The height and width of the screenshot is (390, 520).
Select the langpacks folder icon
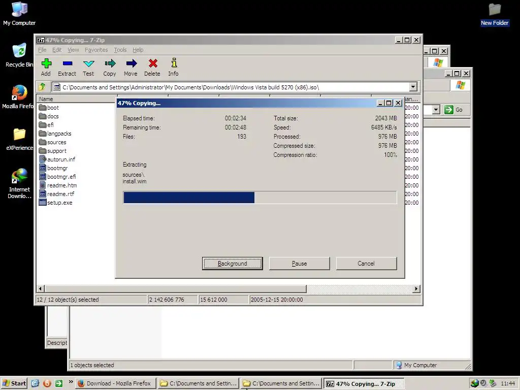(x=43, y=134)
